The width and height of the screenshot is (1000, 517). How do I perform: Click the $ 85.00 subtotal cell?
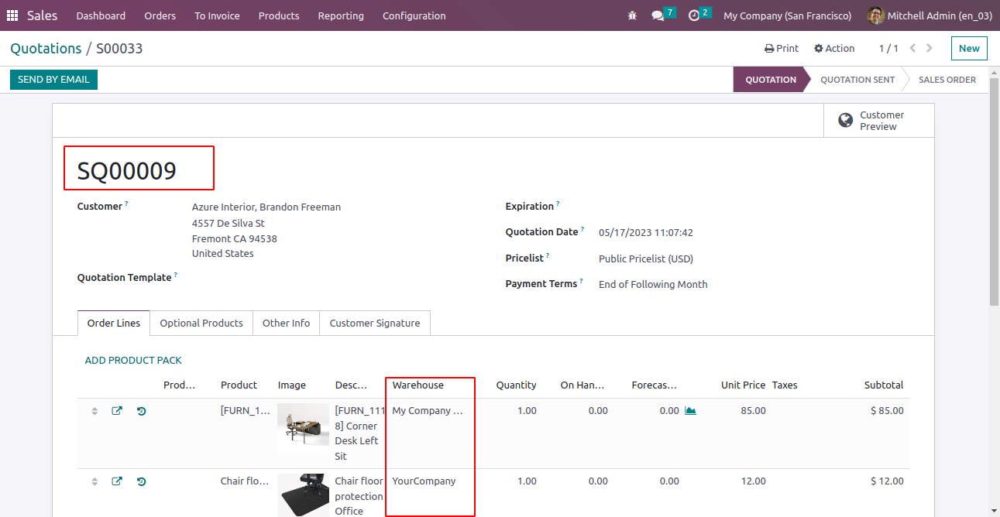(x=887, y=411)
